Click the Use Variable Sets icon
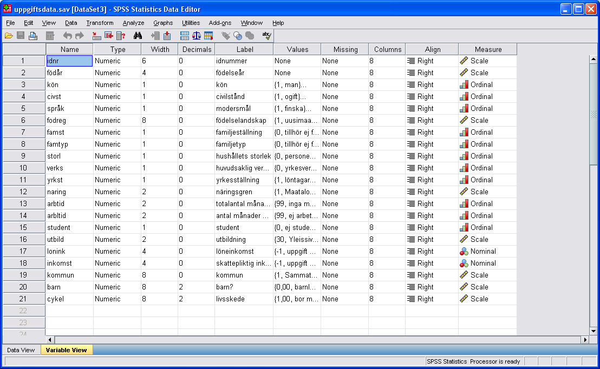The height and width of the screenshot is (369, 600). [238, 36]
